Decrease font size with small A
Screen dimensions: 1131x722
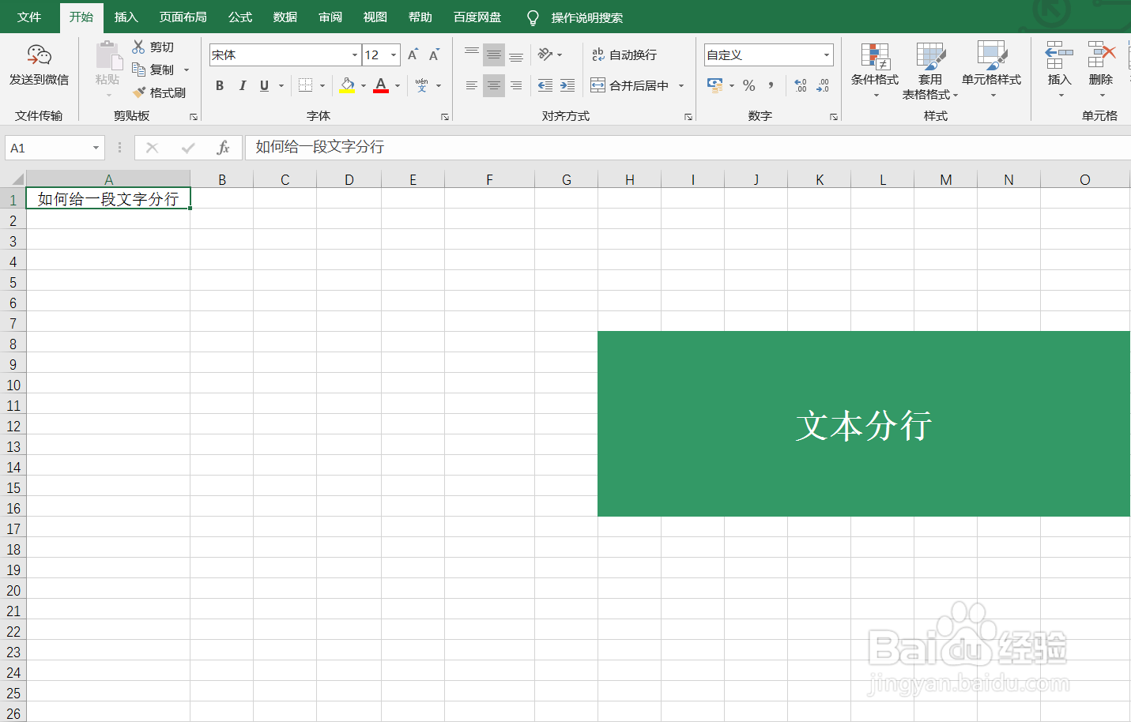(434, 55)
